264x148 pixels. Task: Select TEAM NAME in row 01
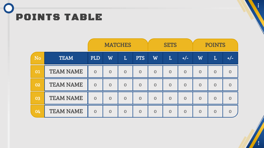pyautogui.click(x=66, y=72)
